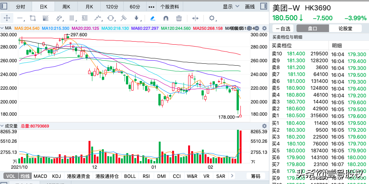Image resolution: width=369 pixels, height=184 pixels.
Task: Switch to the 周K weekly chart tab
Action: point(66,7)
